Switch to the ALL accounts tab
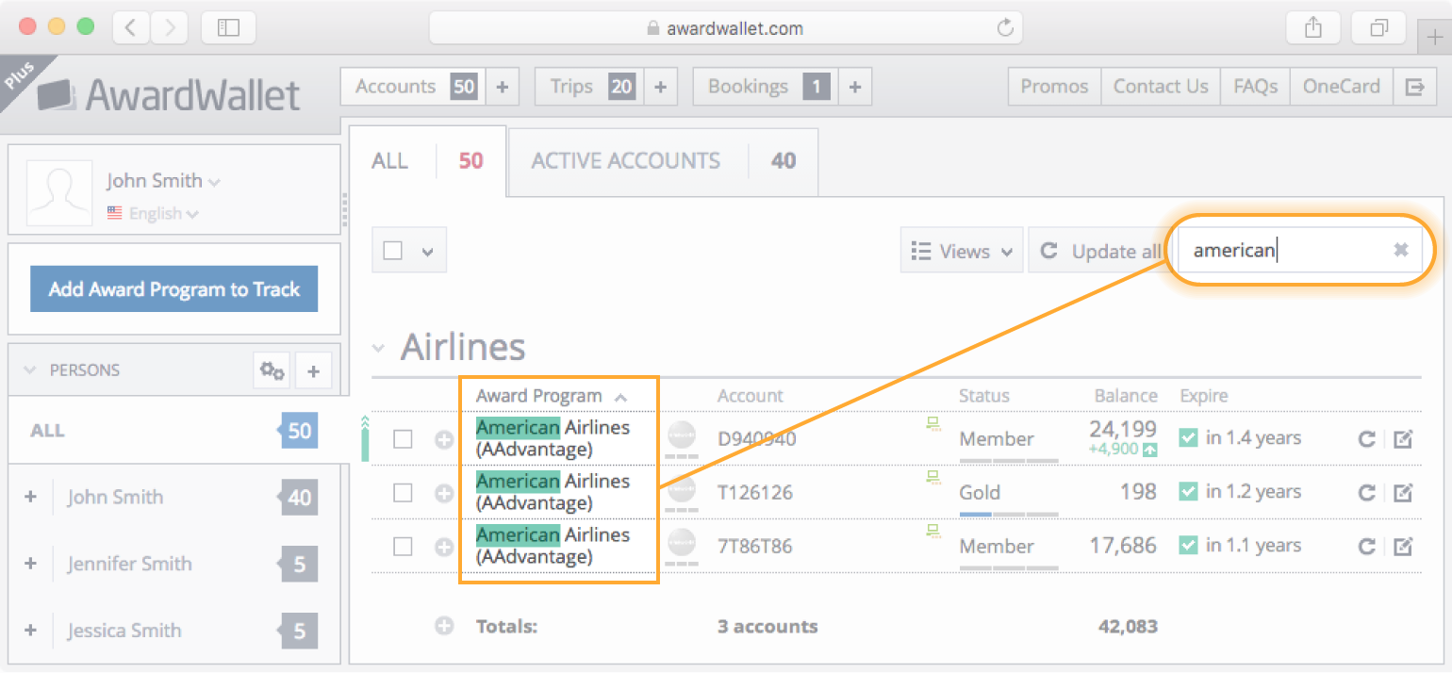This screenshot has height=673, width=1452. click(429, 161)
